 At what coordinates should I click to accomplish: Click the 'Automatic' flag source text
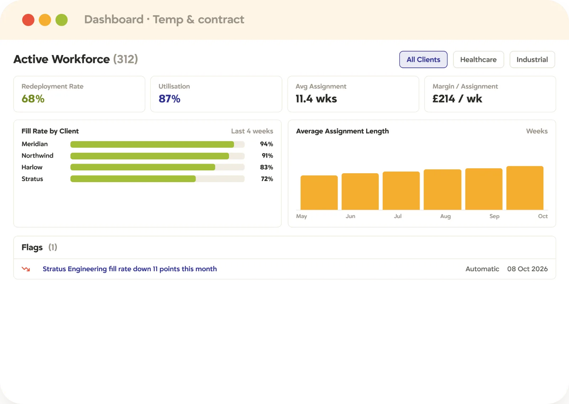pos(482,269)
